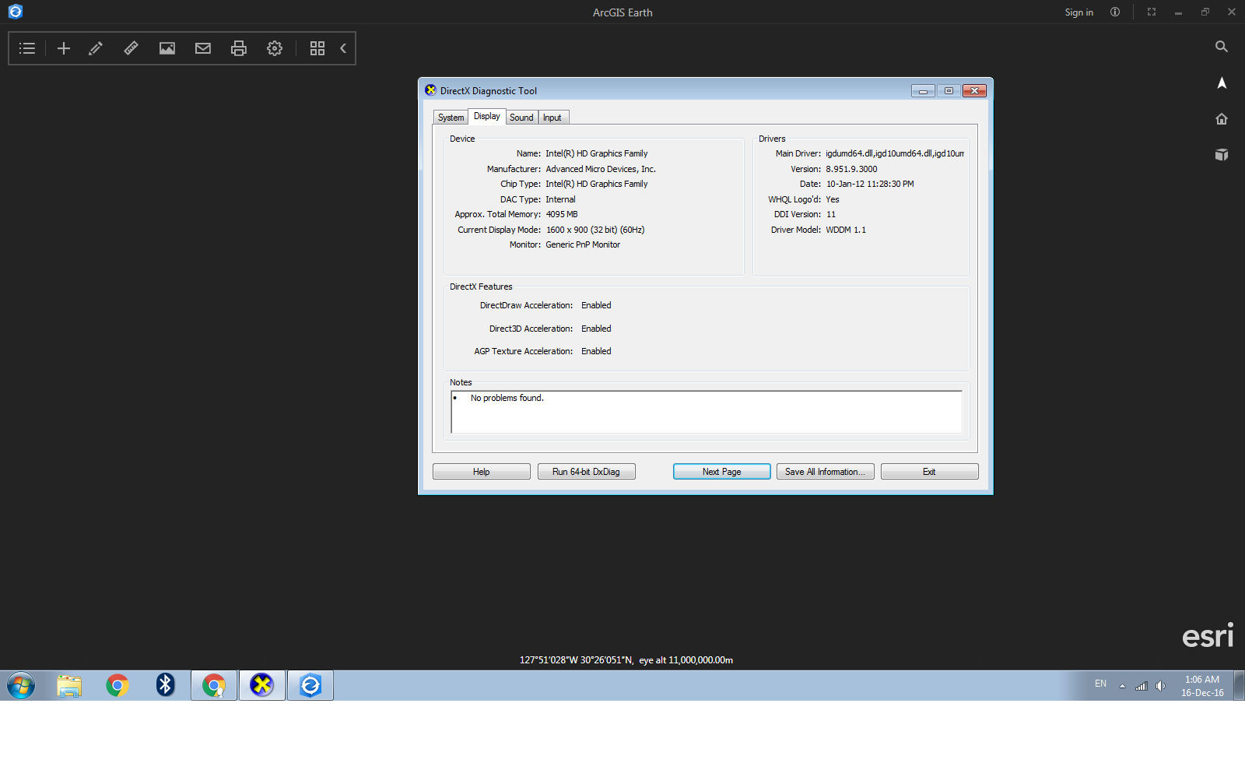Screen dimensions: 1245x777
Task: Open the search magnifier in ArcGIS Earth
Action: pyautogui.click(x=1222, y=47)
